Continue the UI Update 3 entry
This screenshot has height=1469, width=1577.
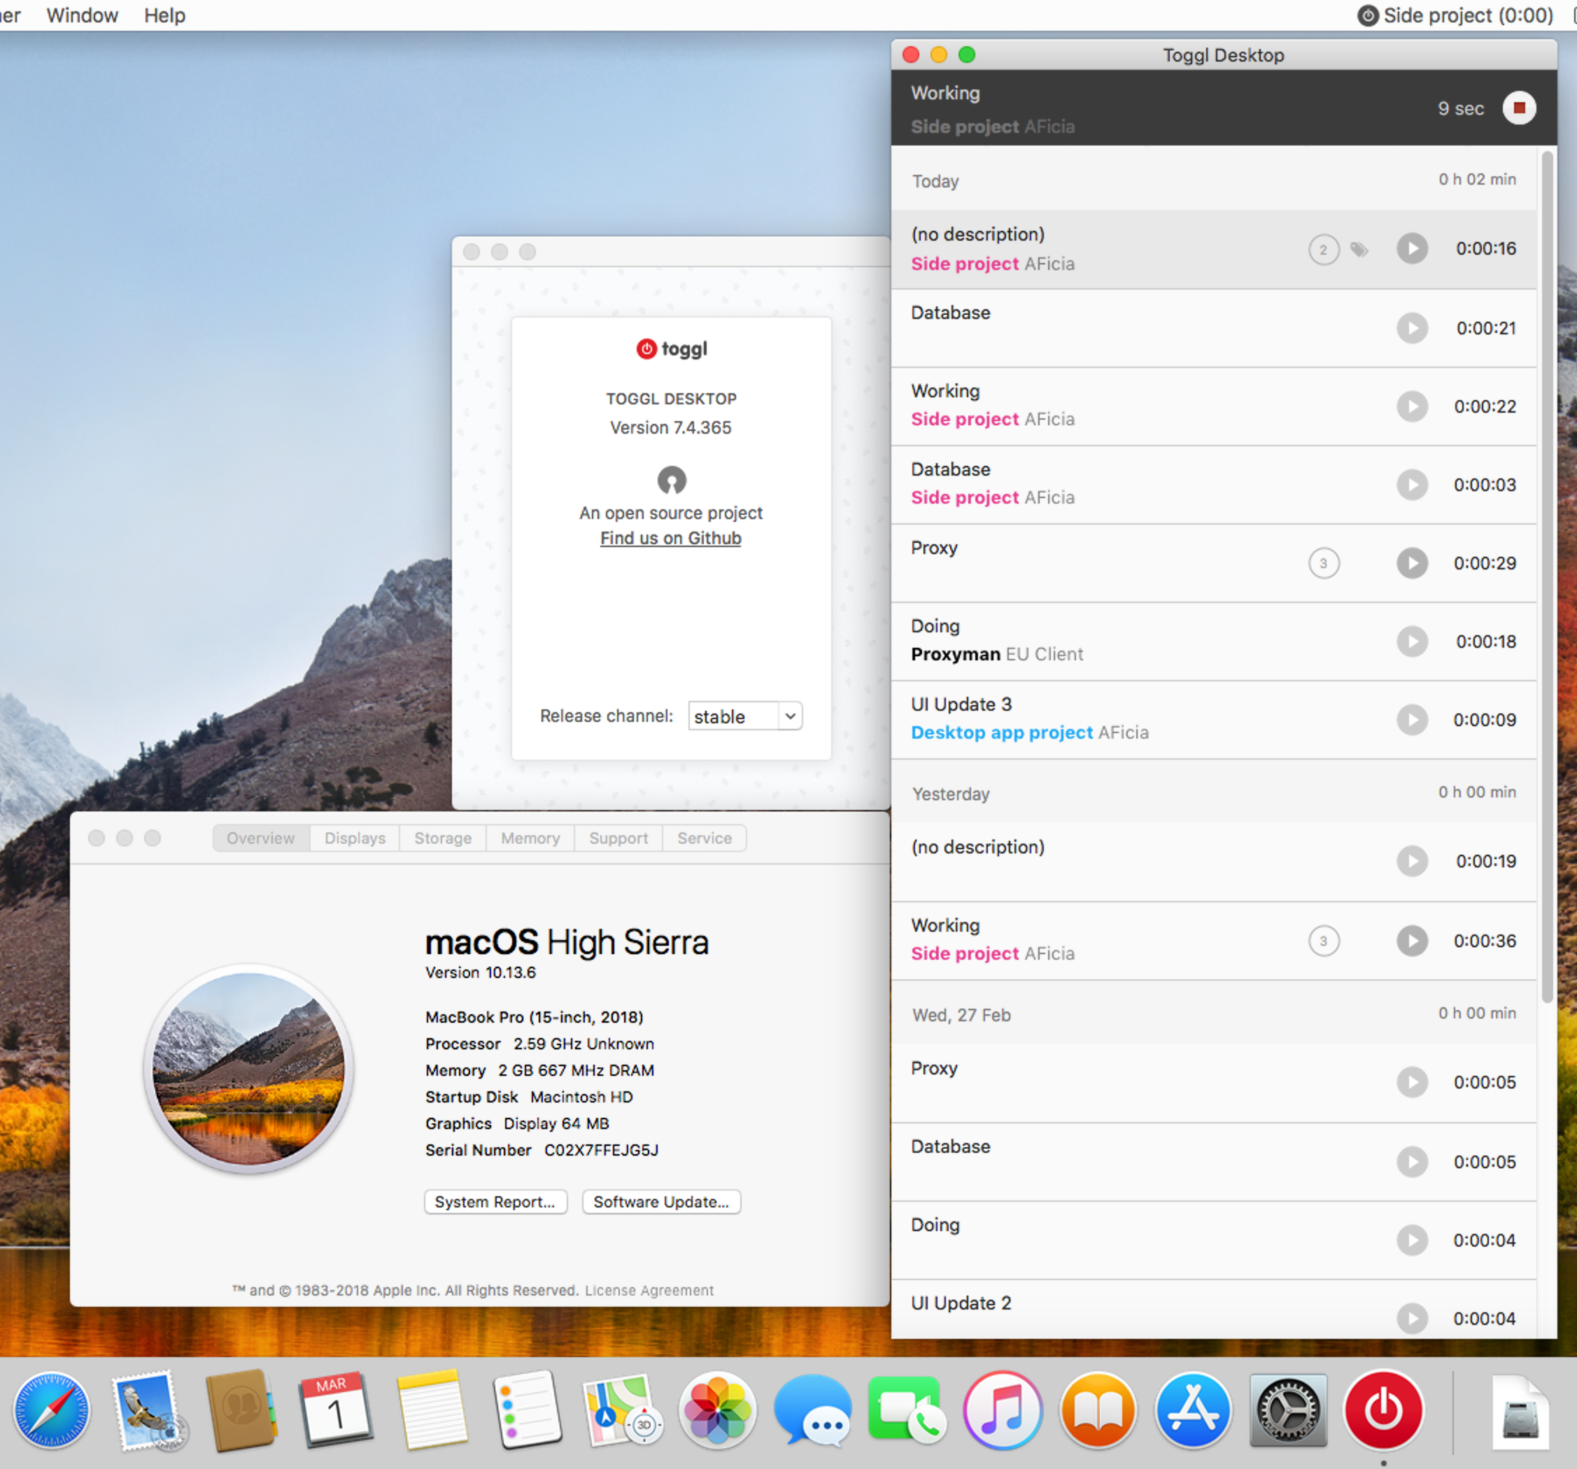(1412, 719)
